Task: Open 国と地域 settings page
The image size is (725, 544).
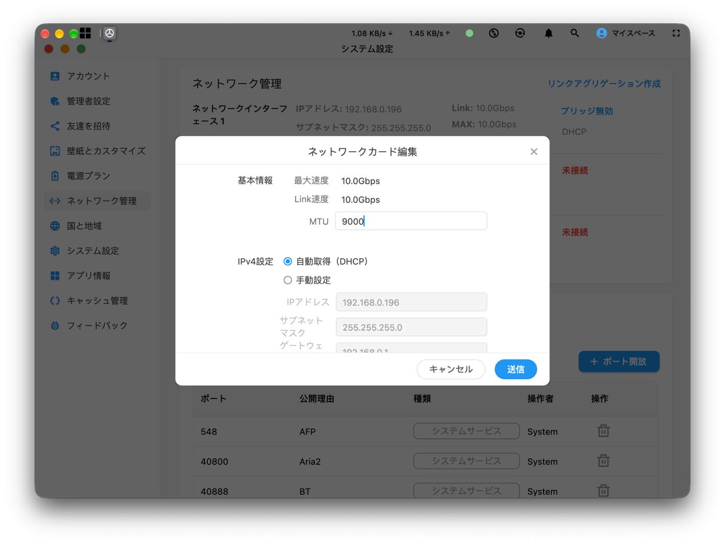Action: pyautogui.click(x=98, y=226)
